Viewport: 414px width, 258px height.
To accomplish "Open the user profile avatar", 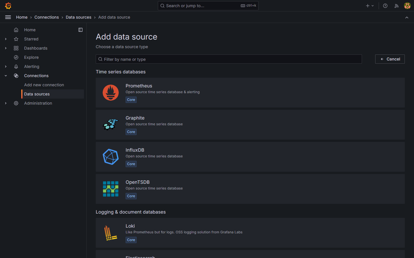I will tap(407, 6).
